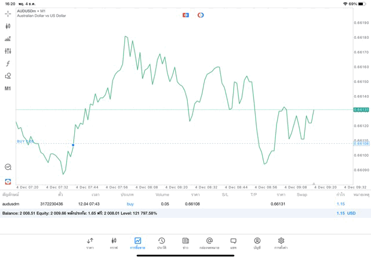Tap the trade panel icon above chart

(186, 15)
